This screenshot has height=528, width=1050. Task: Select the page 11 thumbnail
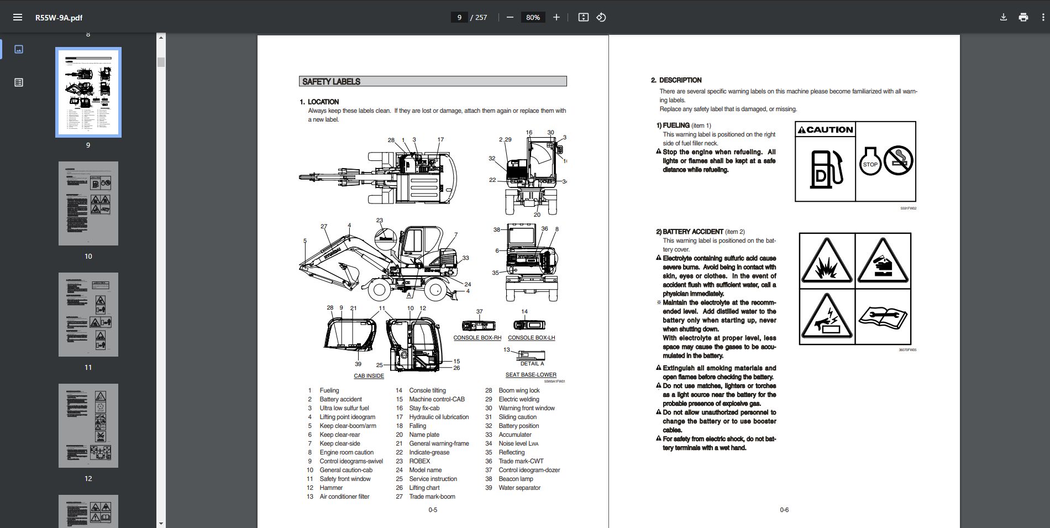pos(88,314)
